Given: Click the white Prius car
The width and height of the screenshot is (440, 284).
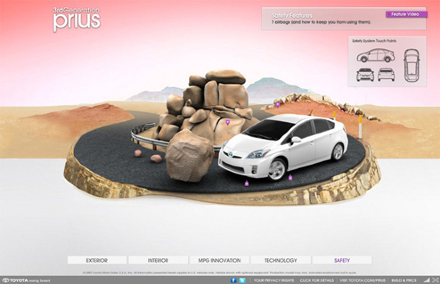Looking at the screenshot, I should point(283,146).
